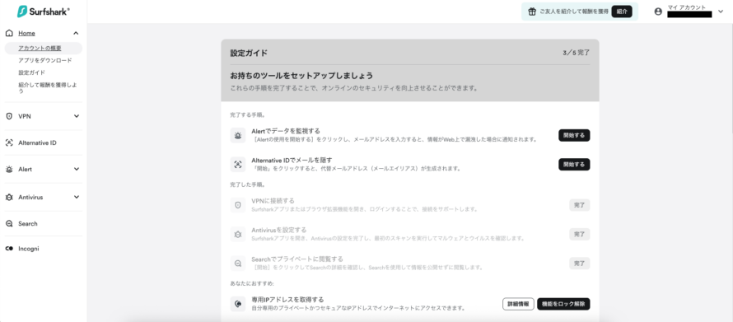Screen dimensions: 733x322
Task: Click the Antivirus bug icon in sidebar
Action: tap(9, 197)
